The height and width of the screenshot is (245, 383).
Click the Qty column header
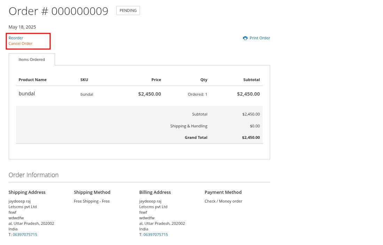(204, 80)
